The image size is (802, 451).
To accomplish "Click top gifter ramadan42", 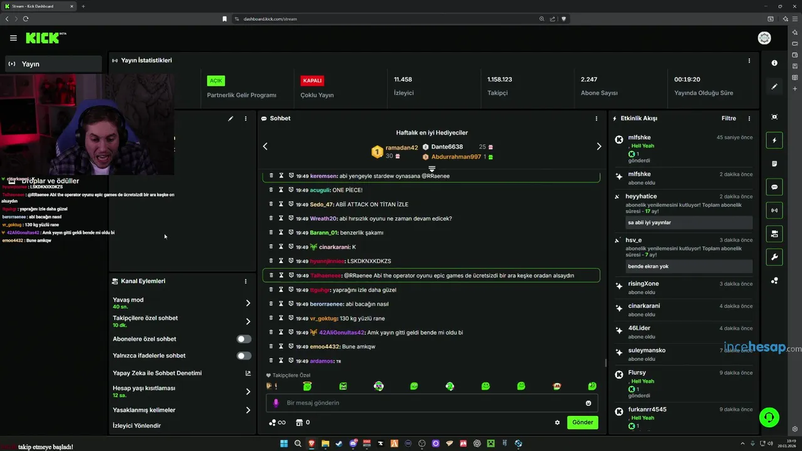I will click(402, 148).
